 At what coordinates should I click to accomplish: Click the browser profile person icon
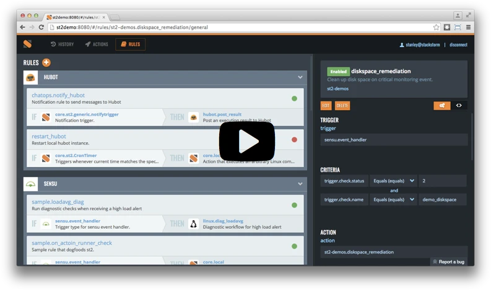tap(458, 15)
